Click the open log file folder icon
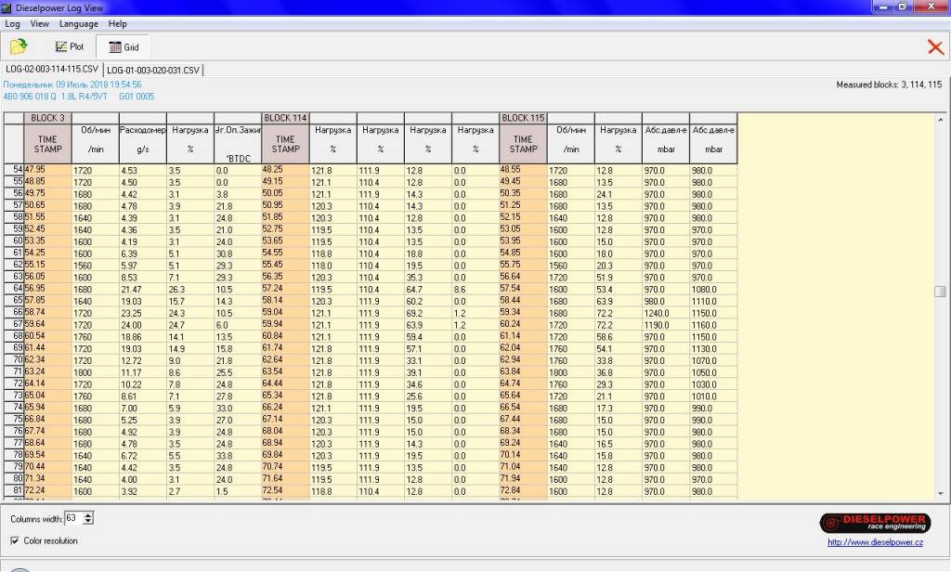This screenshot has height=572, width=951. click(x=18, y=46)
